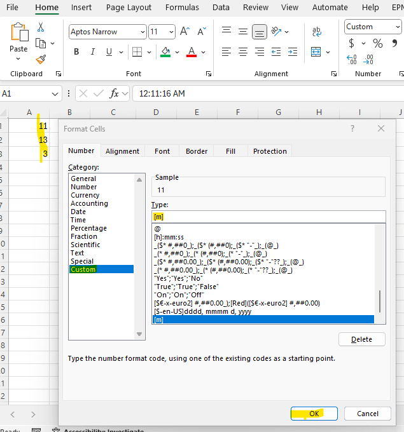Open the File menu

[x=12, y=8]
